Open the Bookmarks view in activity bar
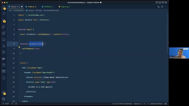 4,78
